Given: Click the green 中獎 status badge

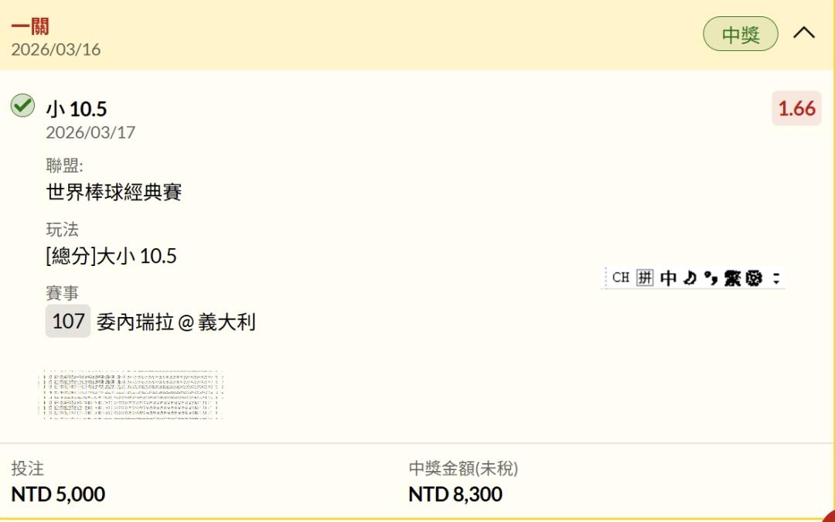Looking at the screenshot, I should click(x=740, y=34).
